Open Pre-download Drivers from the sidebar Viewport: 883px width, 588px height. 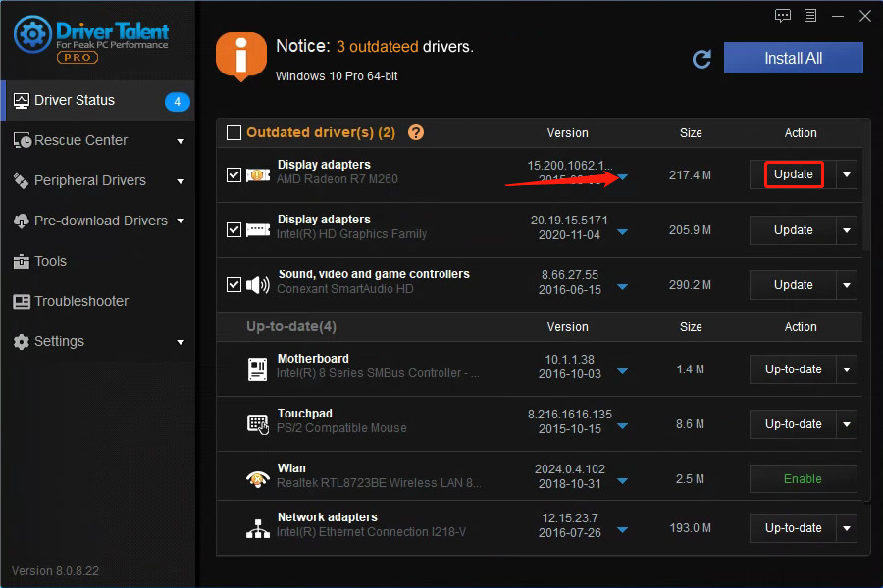click(98, 221)
